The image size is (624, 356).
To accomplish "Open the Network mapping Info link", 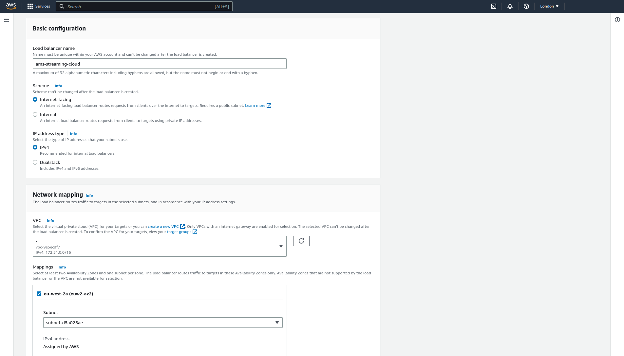I will [89, 195].
